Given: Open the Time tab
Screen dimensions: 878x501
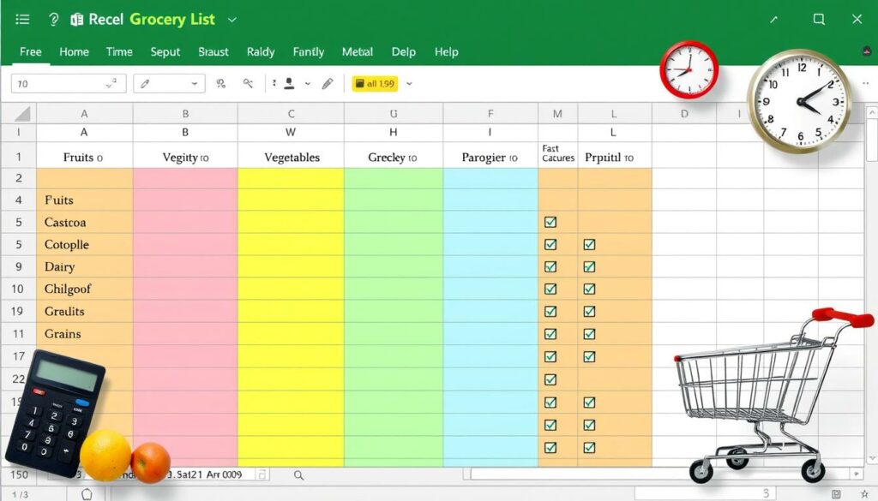Looking at the screenshot, I should point(119,51).
